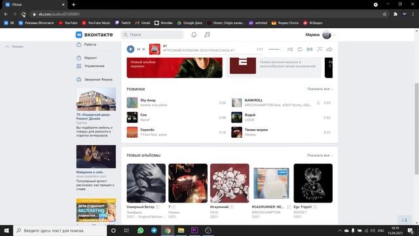Viewport: 419px width, 236px height.
Task: Open the Gmail bookmark
Action: pos(143,23)
